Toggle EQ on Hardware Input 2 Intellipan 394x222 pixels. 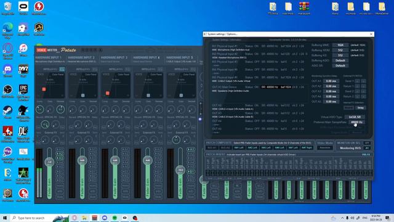click(95, 69)
